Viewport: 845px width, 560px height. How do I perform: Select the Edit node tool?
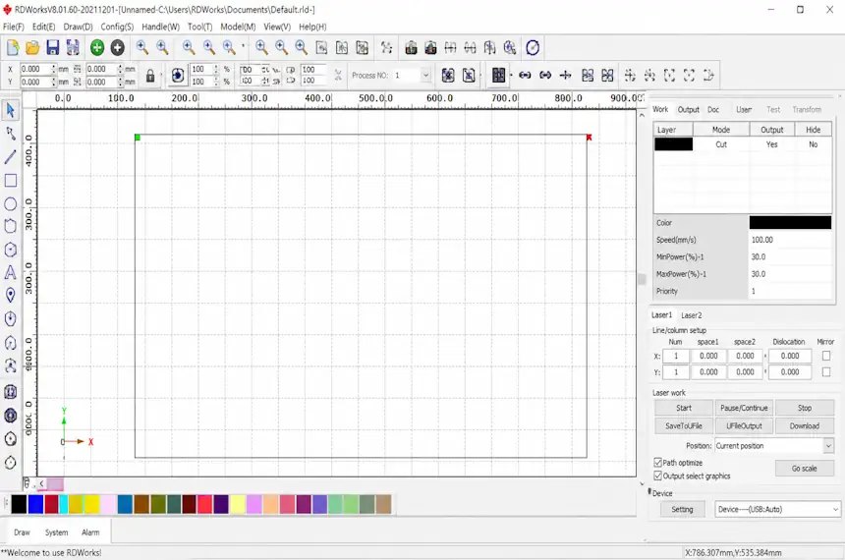[10, 134]
